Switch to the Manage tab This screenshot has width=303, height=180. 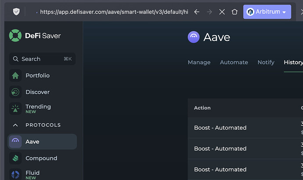click(x=199, y=62)
